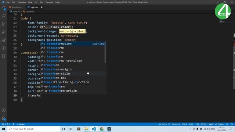Select the 'transform: translate' suggestion
This screenshot has width=235, height=132.
tap(73, 61)
